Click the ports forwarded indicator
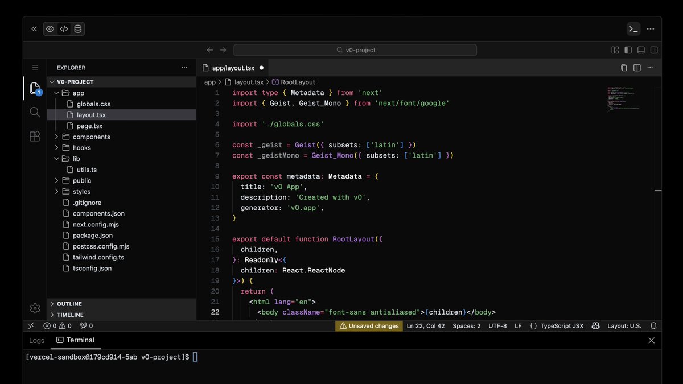 pyautogui.click(x=87, y=326)
